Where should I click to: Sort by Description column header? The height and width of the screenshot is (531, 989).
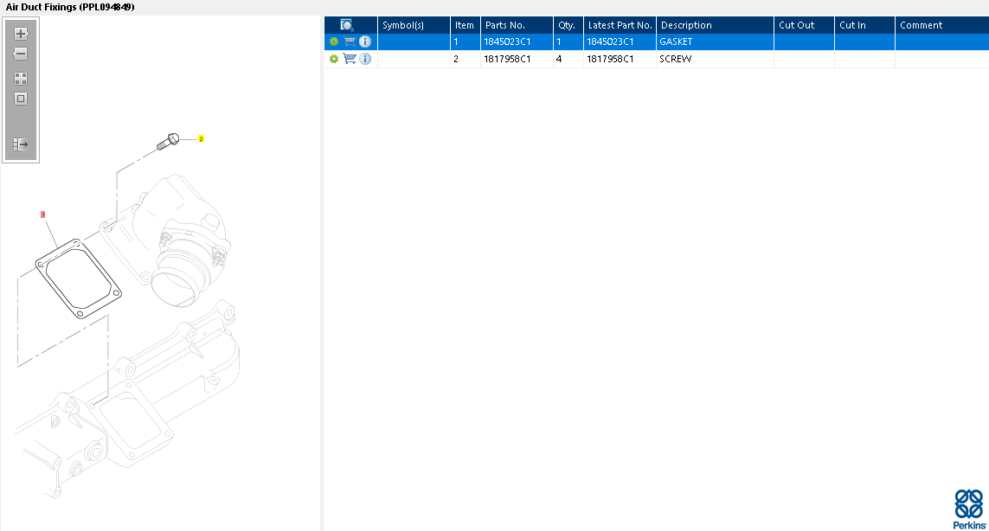pyautogui.click(x=716, y=25)
